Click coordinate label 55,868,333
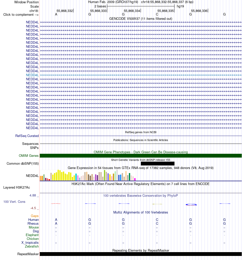The width and height of the screenshot is (242, 260). (98, 11)
